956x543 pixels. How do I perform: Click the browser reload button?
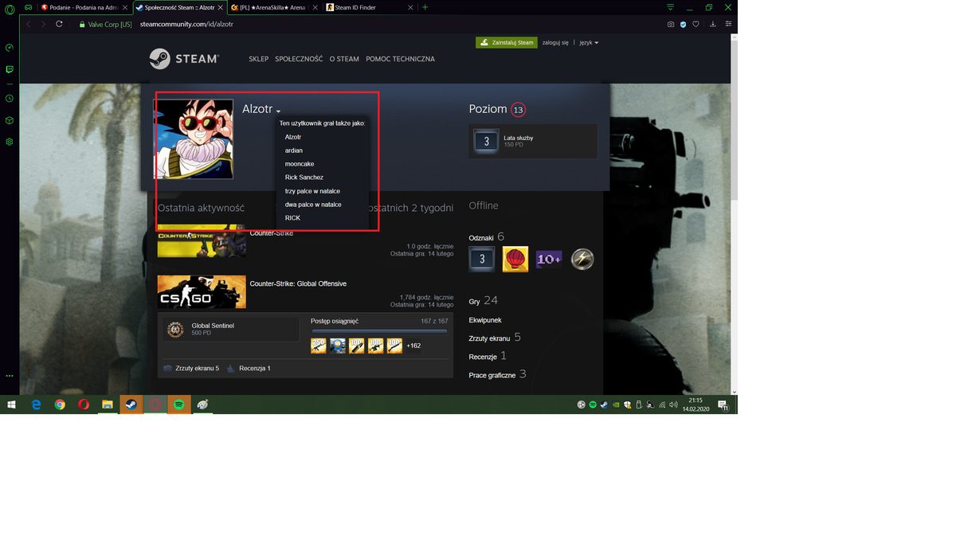pyautogui.click(x=59, y=24)
